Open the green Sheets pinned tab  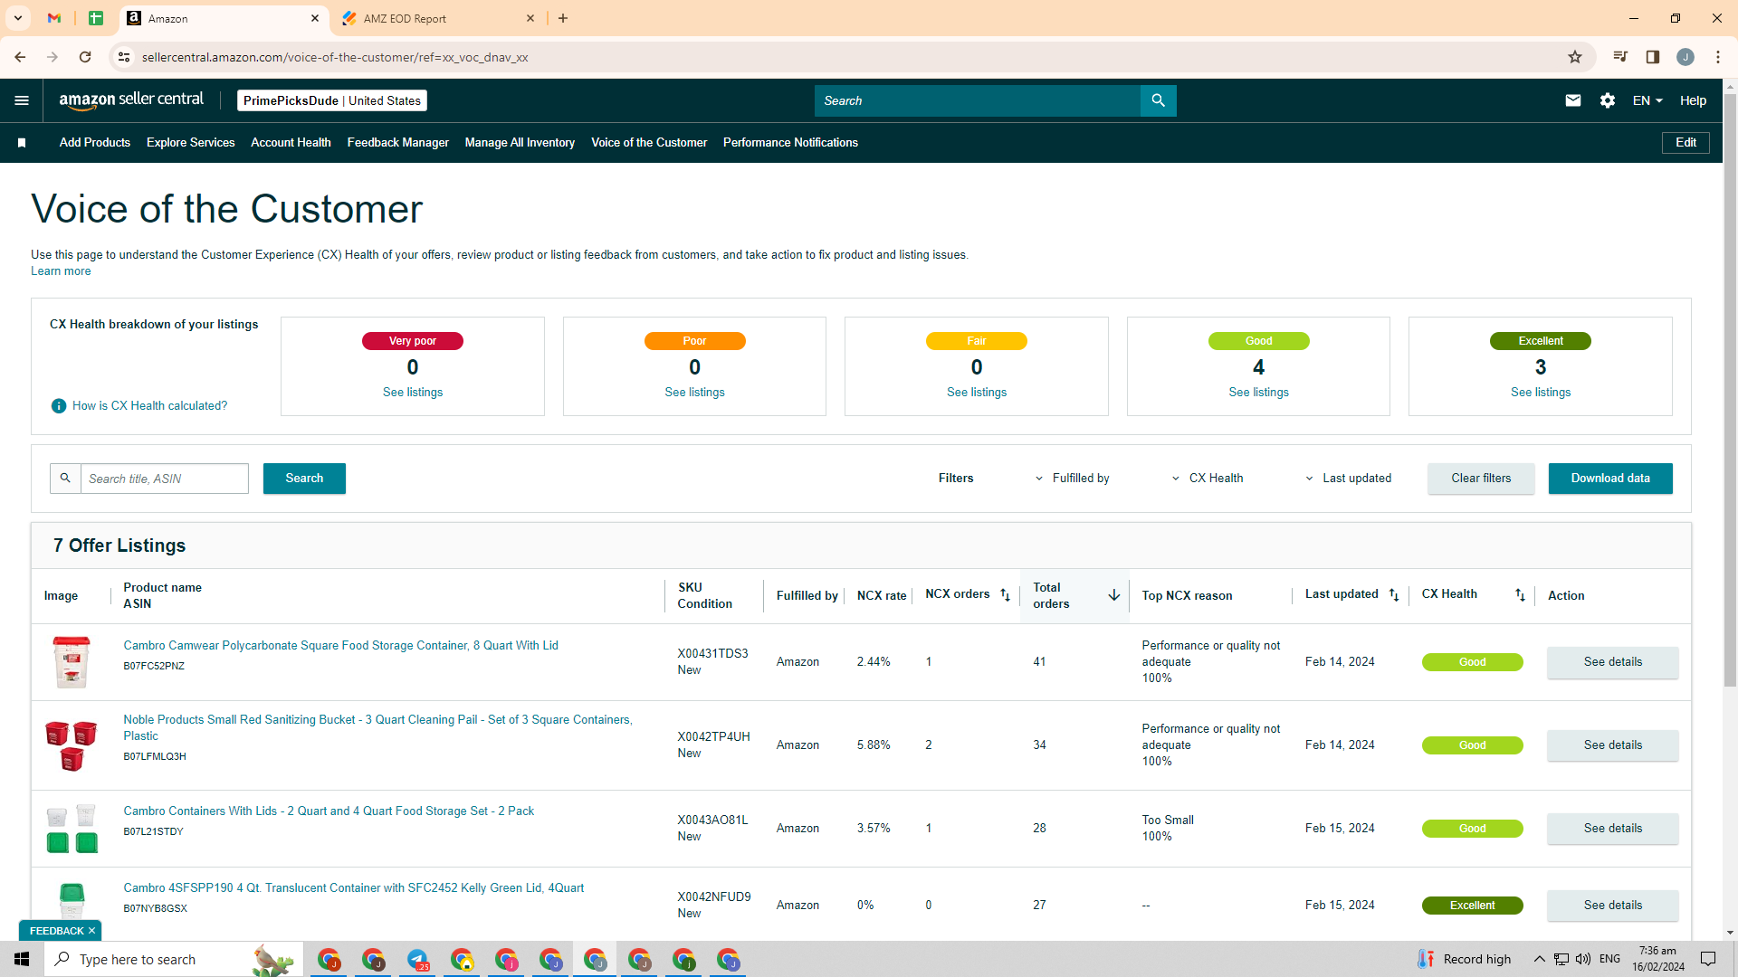(96, 18)
